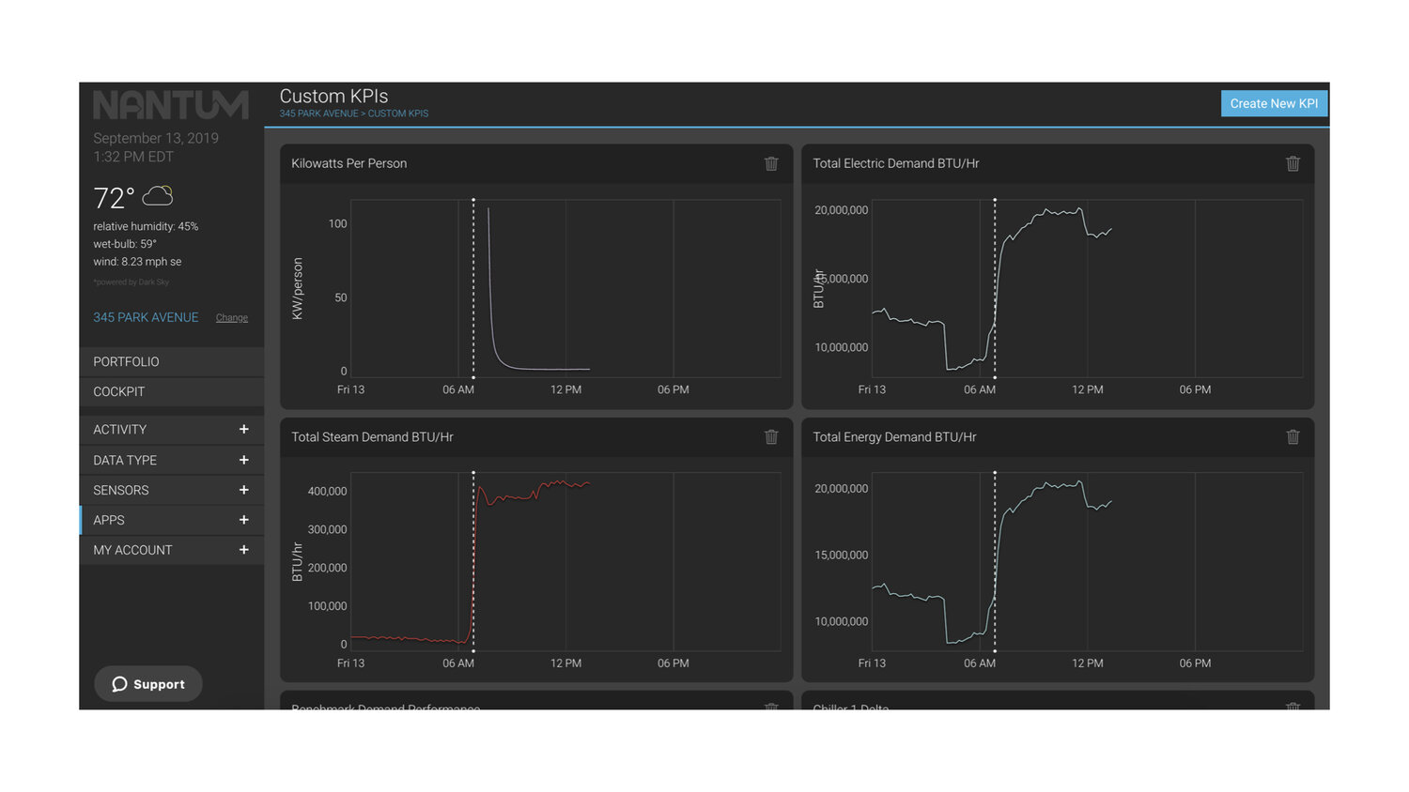This screenshot has height=792, width=1409.
Task: Open the Cockpit menu item
Action: (172, 391)
